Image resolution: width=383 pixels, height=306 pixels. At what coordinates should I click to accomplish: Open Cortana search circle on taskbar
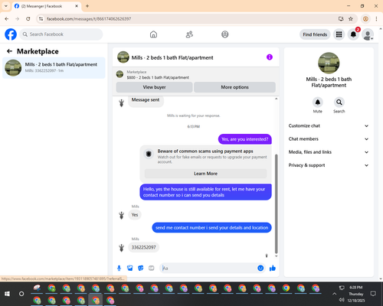tap(21, 294)
